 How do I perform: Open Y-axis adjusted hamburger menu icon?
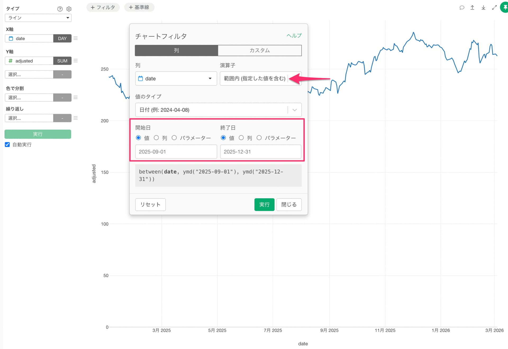75,61
